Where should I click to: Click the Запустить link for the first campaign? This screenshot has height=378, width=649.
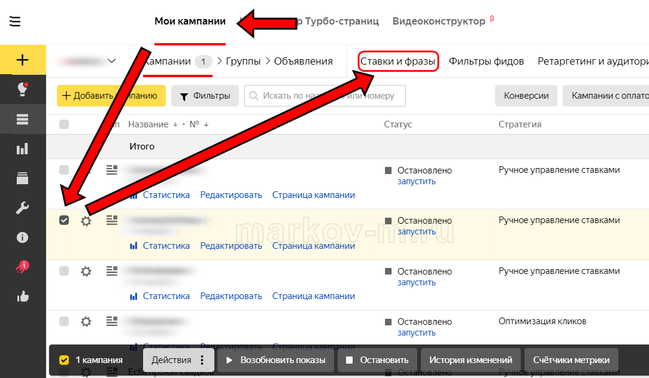click(x=416, y=181)
